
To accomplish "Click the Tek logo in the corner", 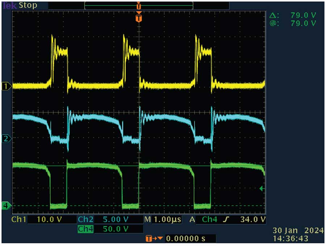I will click(9, 5).
